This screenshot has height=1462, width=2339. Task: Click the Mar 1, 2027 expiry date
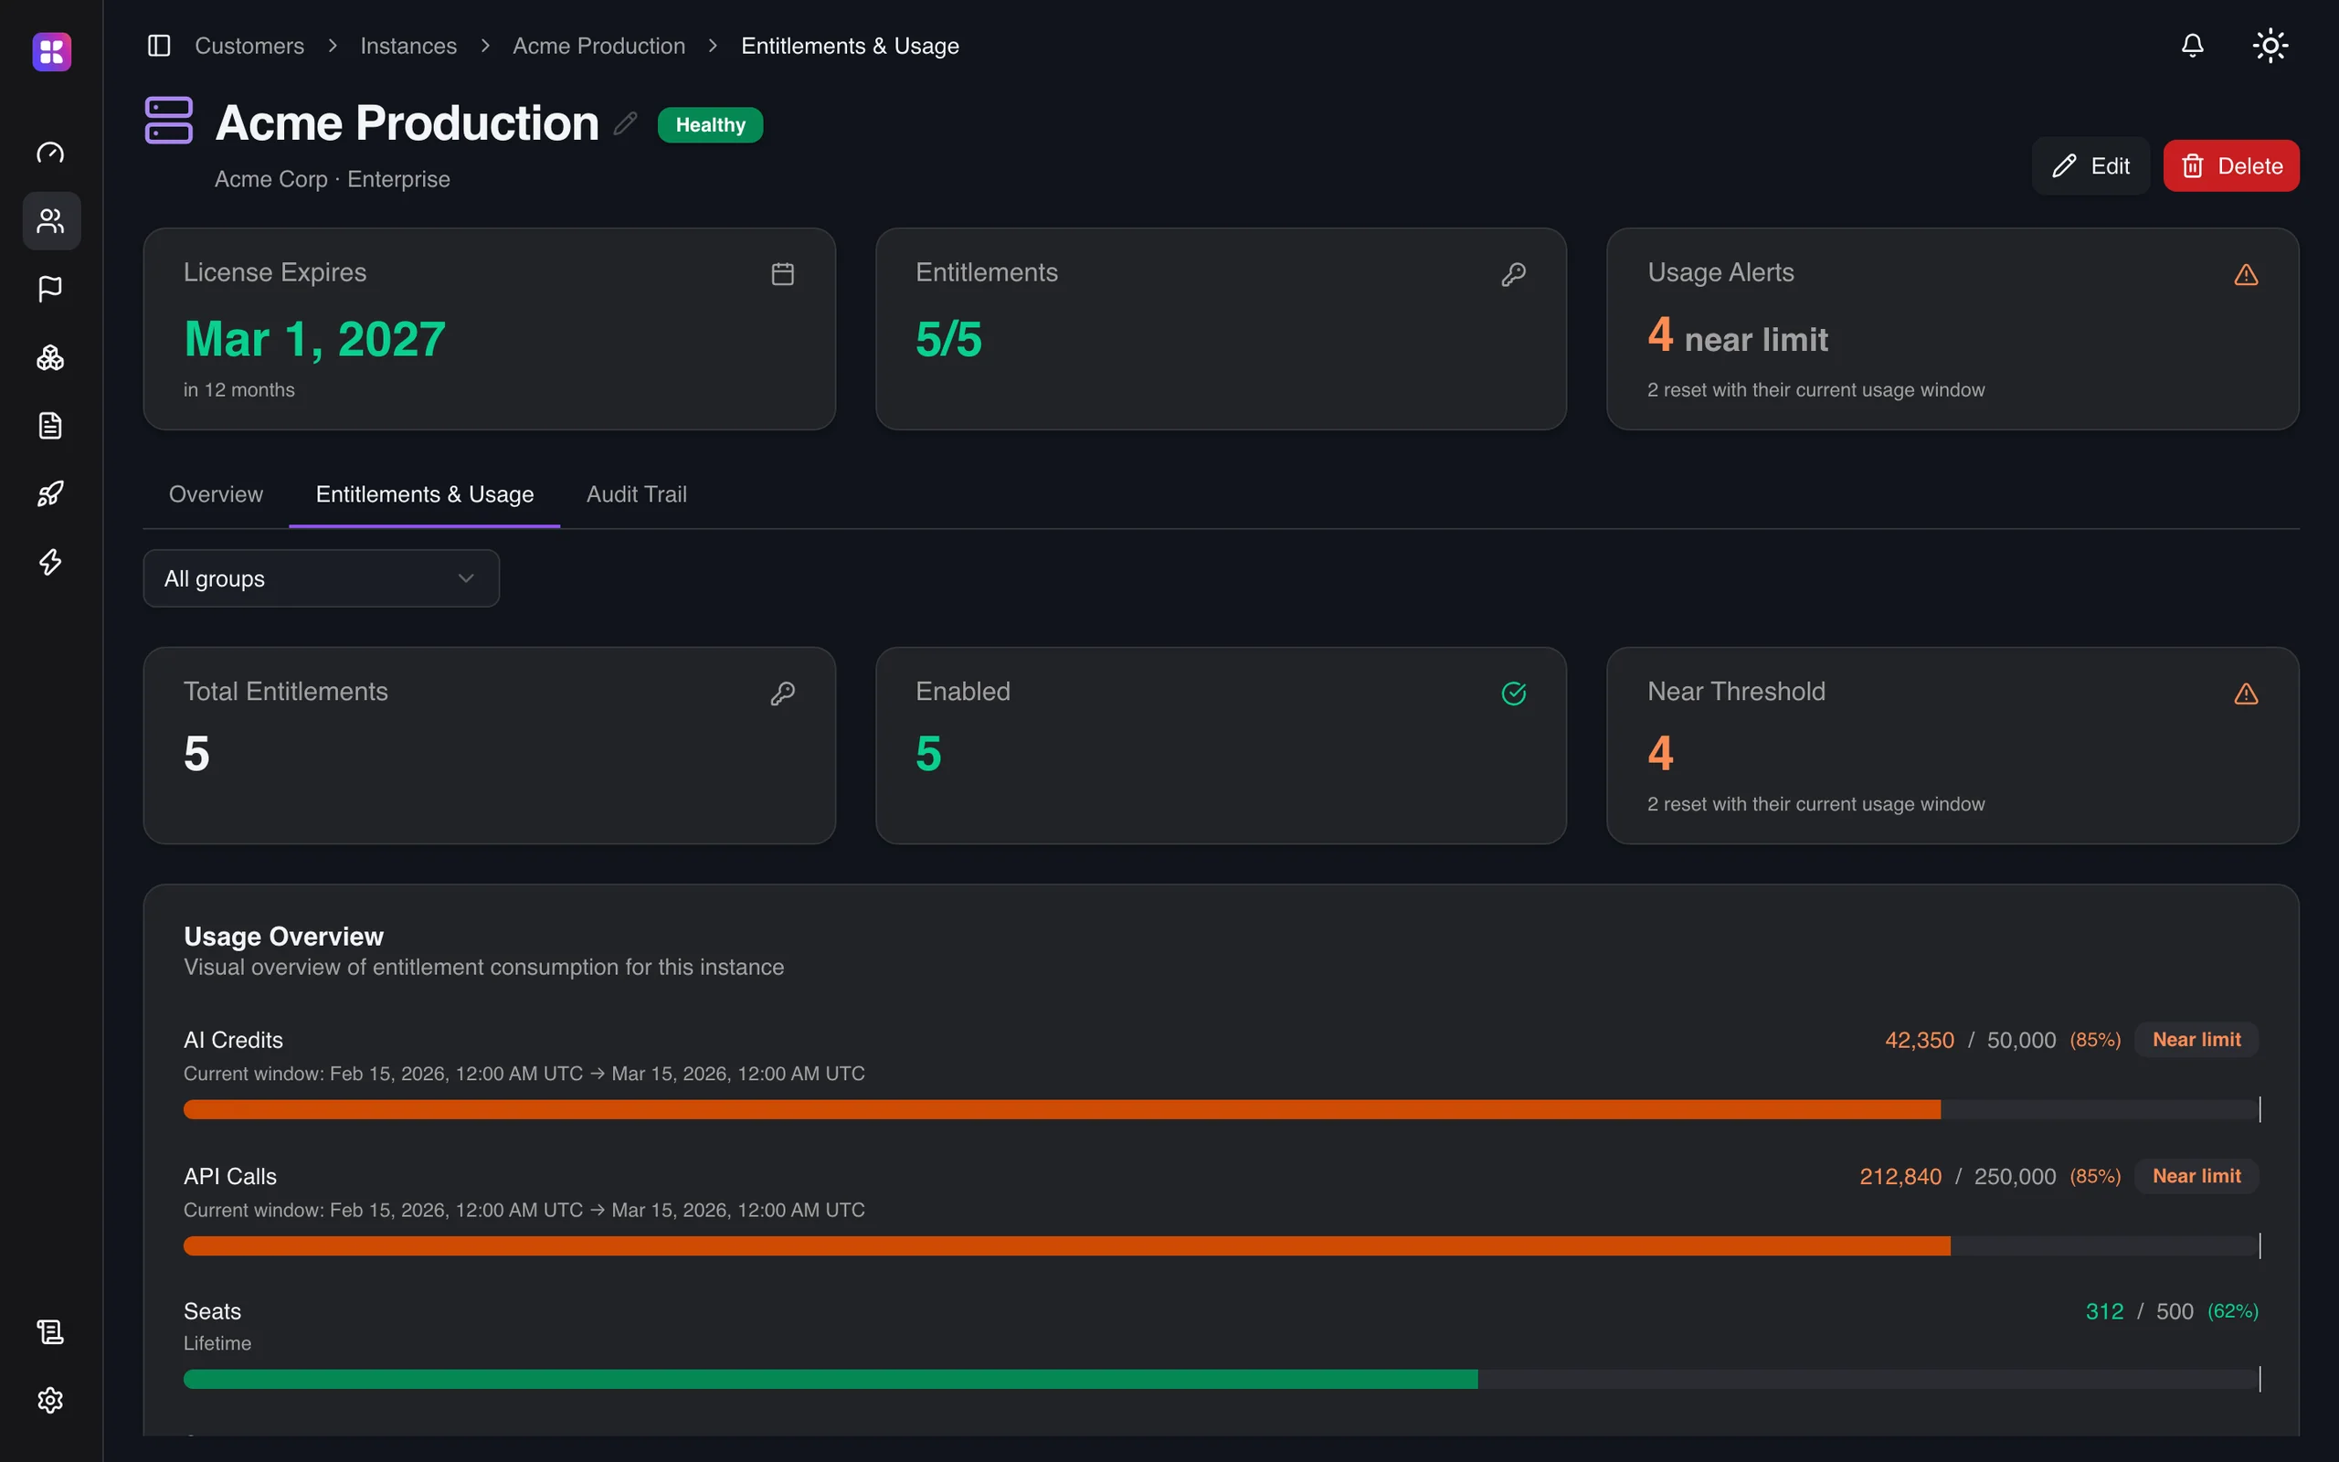point(315,339)
